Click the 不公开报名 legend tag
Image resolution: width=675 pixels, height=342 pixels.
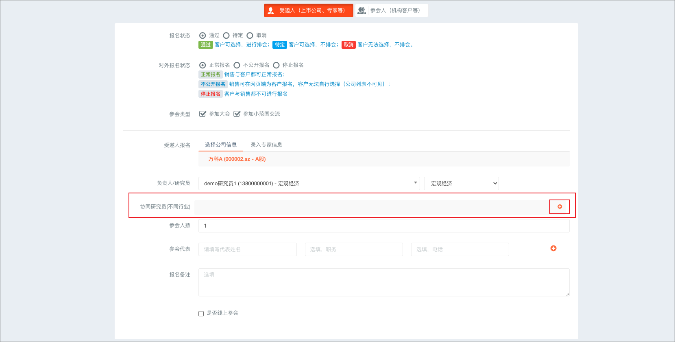[x=213, y=84]
